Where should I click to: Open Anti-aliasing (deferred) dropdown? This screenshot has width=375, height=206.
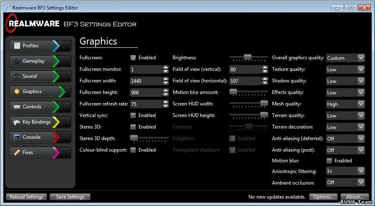[345, 138]
